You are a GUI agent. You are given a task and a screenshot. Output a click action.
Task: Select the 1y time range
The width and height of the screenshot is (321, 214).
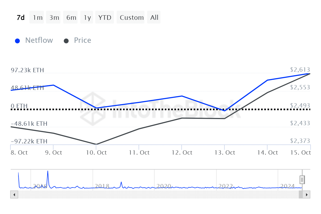pos(87,17)
